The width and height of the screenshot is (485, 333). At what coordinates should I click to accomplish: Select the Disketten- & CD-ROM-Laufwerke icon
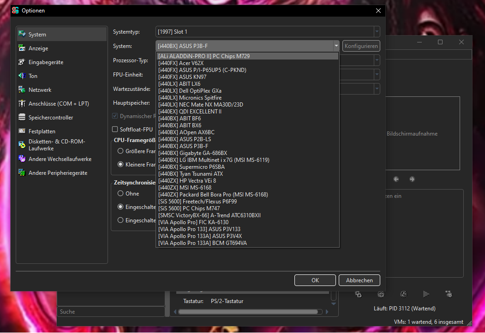point(22,145)
